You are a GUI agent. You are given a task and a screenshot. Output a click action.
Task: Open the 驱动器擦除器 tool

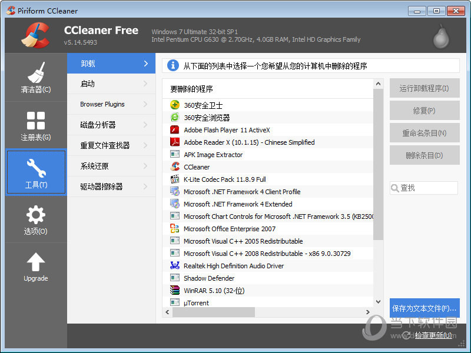(x=111, y=187)
